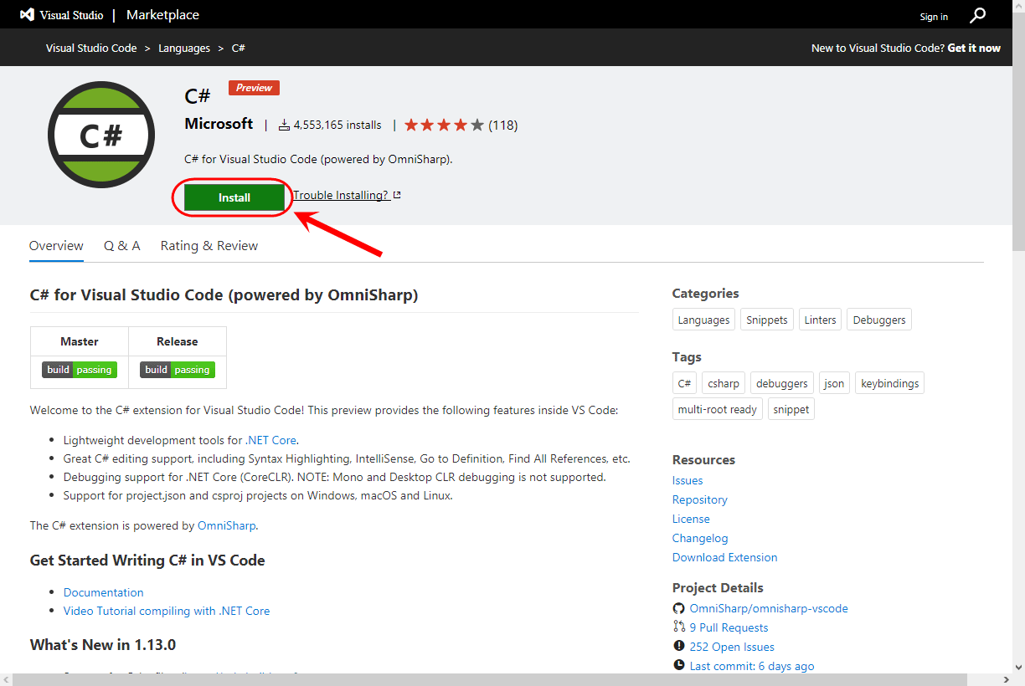
Task: Click the (118) review count
Action: coord(503,125)
